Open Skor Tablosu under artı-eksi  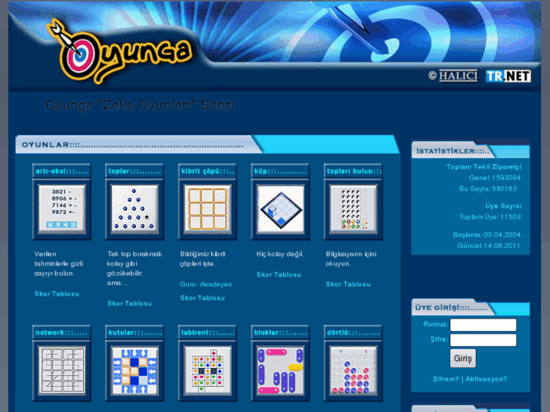click(57, 294)
